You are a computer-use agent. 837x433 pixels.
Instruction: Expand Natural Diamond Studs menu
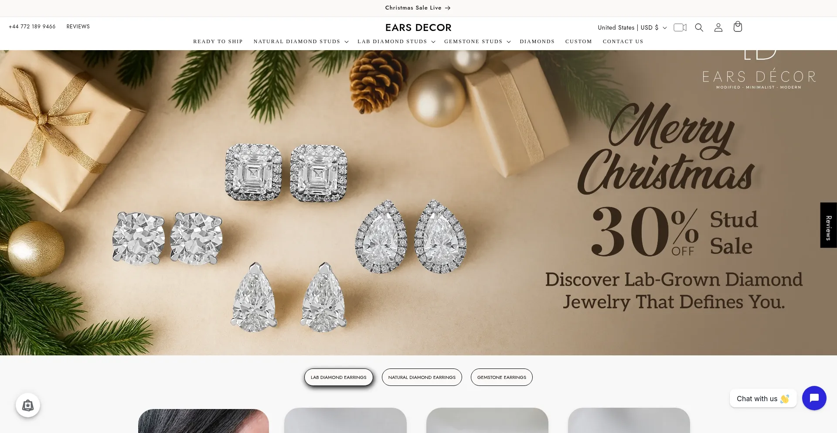301,41
